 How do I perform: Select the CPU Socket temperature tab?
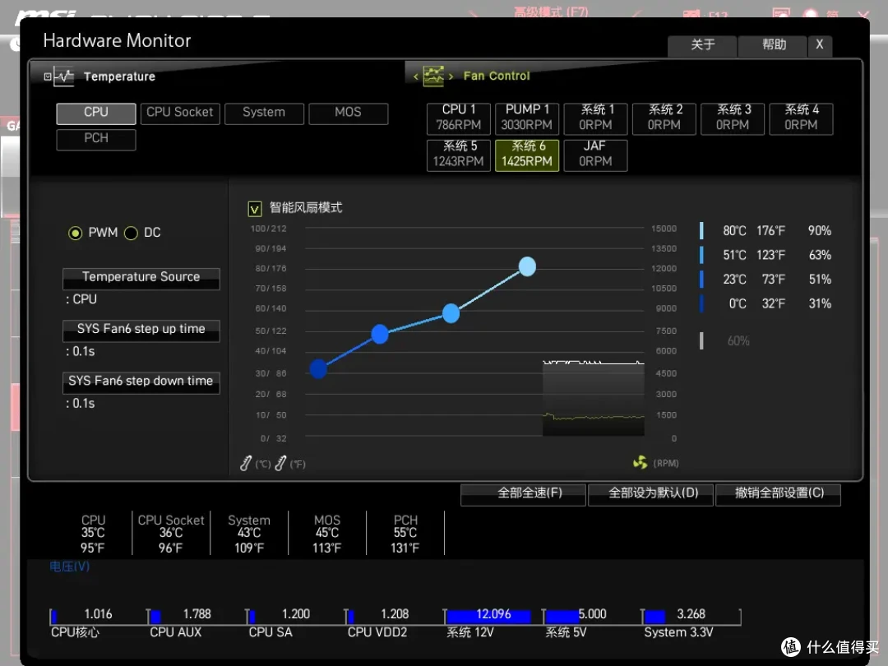coord(180,113)
